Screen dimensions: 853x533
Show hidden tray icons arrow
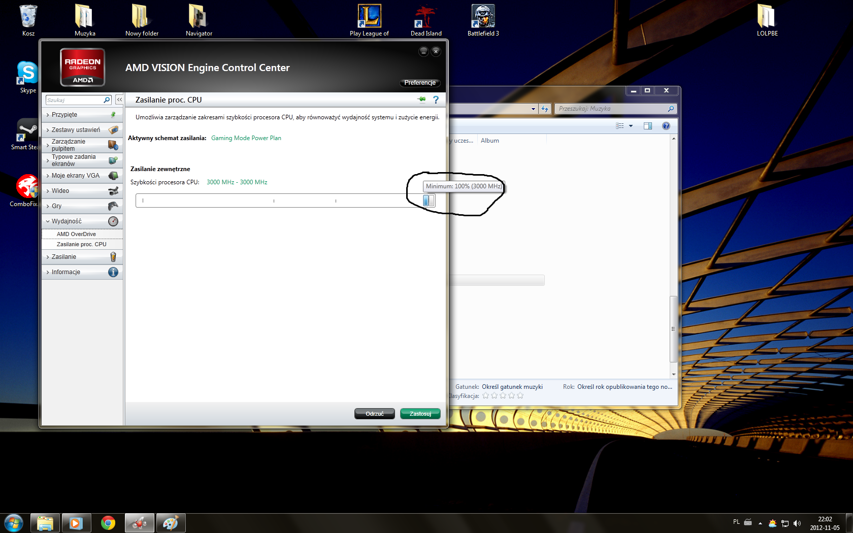[760, 523]
